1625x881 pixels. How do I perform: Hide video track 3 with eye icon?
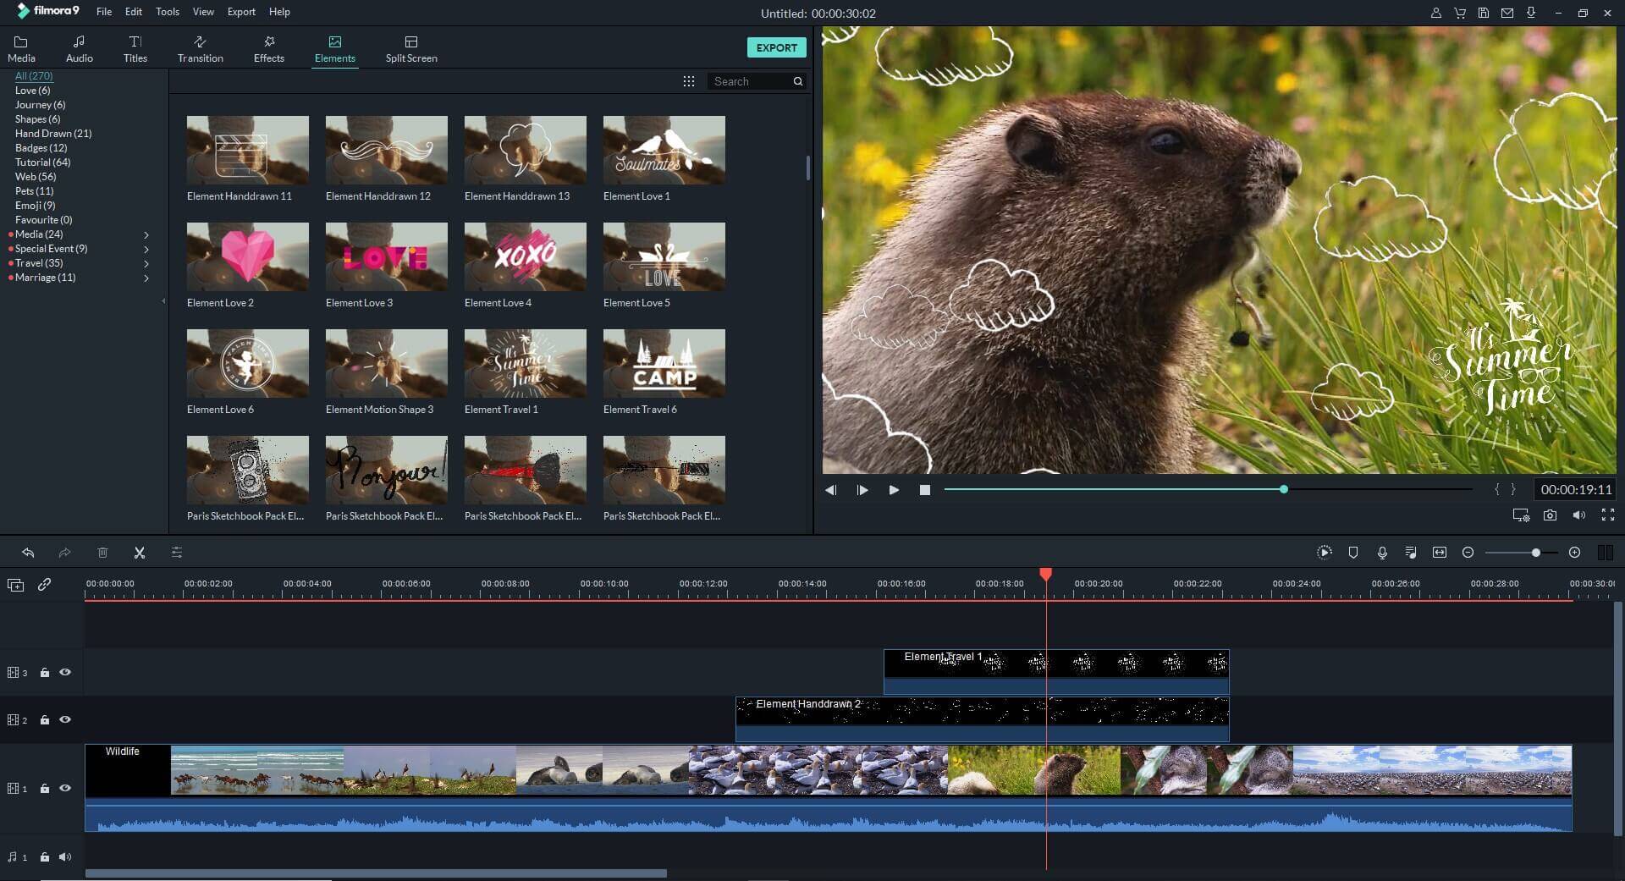tap(65, 672)
